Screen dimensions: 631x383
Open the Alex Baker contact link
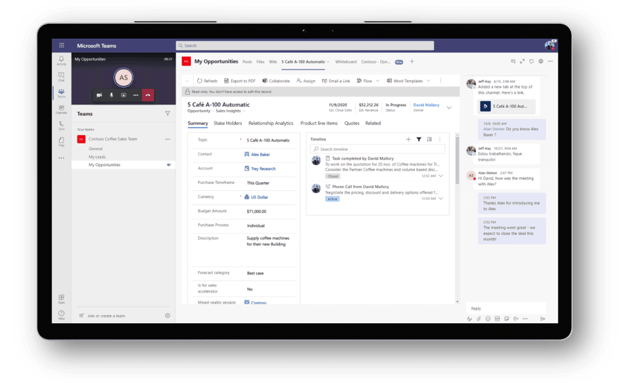(x=260, y=154)
